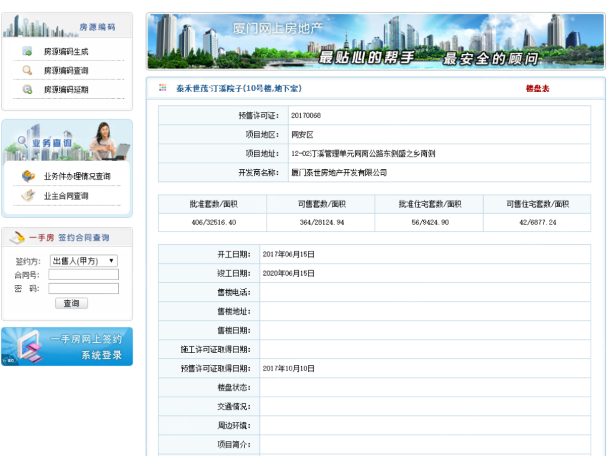Focus the 密码 input field

click(x=84, y=288)
